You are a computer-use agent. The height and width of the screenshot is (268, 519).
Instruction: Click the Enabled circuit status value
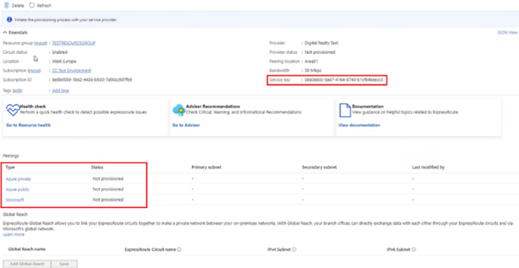coord(60,52)
